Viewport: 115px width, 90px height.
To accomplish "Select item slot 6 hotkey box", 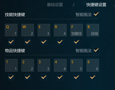I will 93,65.
